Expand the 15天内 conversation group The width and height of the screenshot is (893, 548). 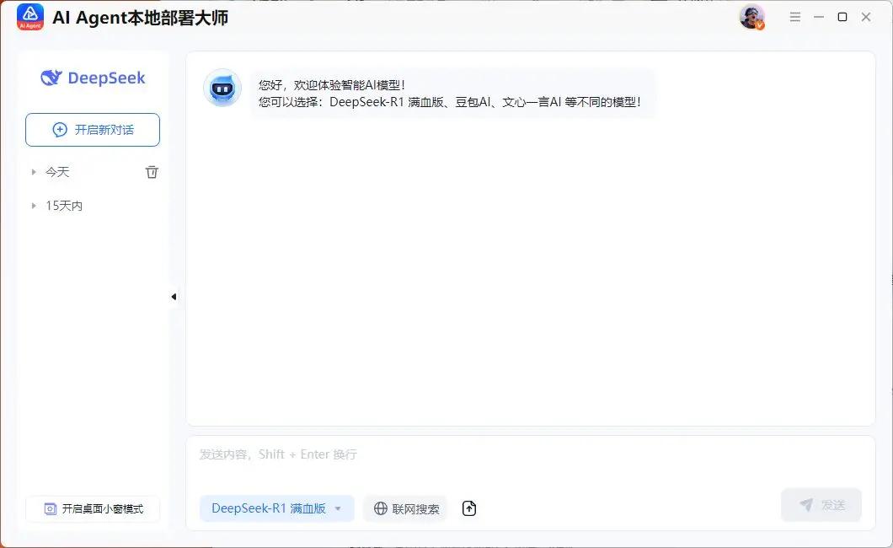pos(34,206)
